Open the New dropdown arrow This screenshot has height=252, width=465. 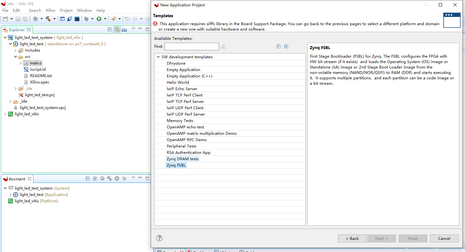[11, 19]
